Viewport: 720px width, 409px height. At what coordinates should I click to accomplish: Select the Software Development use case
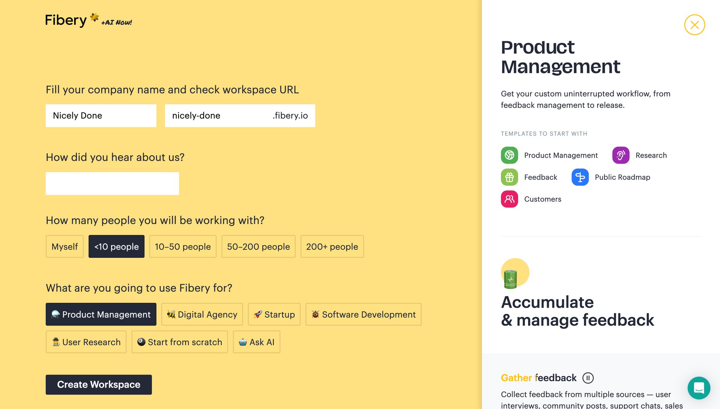tap(363, 314)
